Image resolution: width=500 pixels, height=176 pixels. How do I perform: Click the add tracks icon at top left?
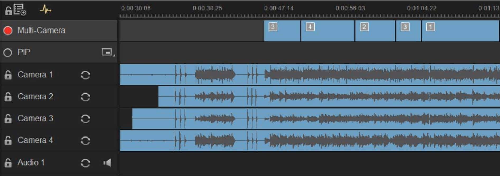click(x=20, y=10)
